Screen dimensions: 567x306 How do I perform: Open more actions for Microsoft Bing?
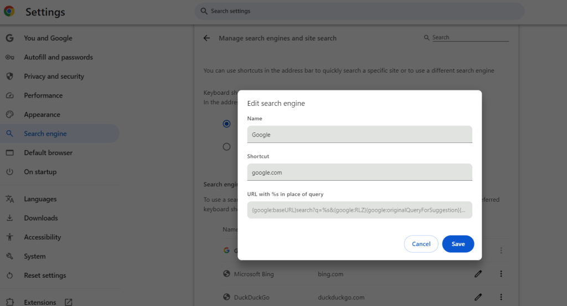(x=501, y=274)
